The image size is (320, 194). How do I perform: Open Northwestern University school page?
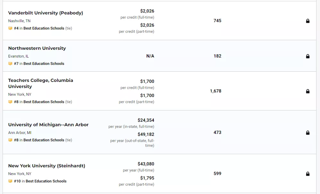(37, 48)
